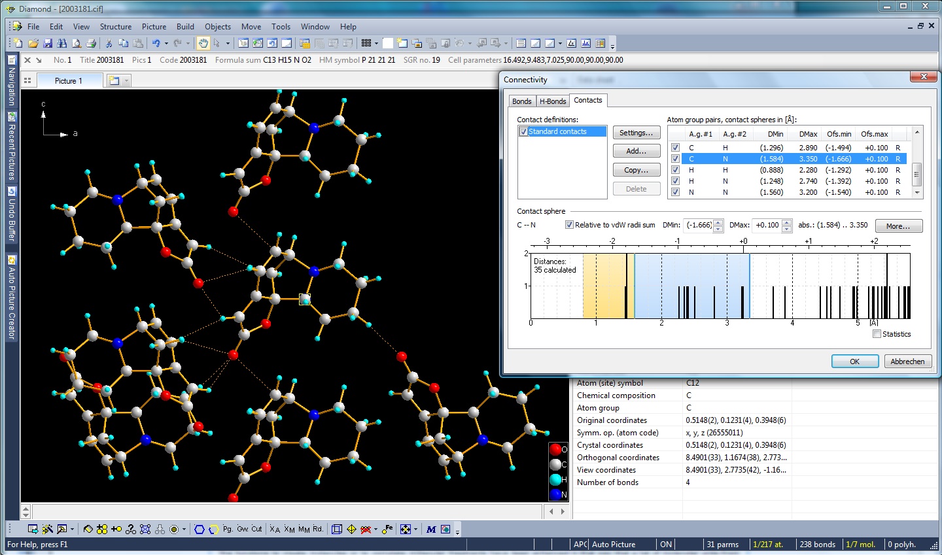The width and height of the screenshot is (942, 555).
Task: Enable the Statistics checkbox
Action: click(877, 334)
